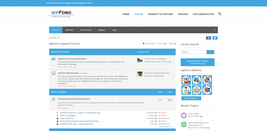Click the megaphone icon of wpForo Announcements

53,59
